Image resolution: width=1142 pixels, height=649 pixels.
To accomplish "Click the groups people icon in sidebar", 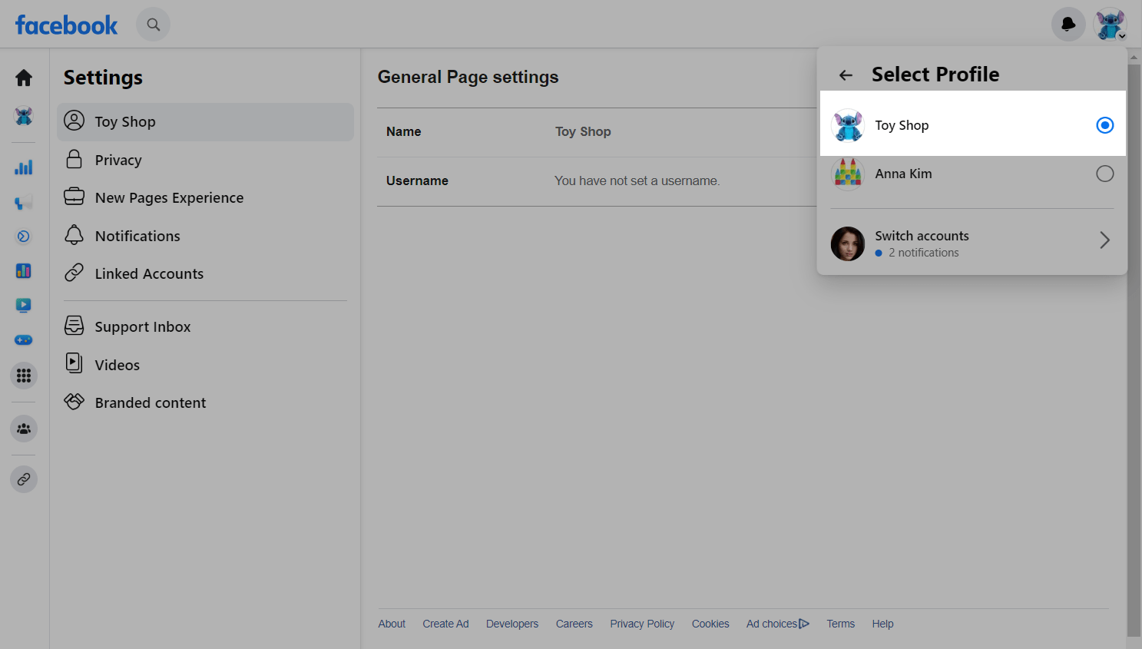I will tap(24, 429).
